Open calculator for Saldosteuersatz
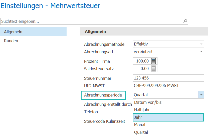 point(153,68)
